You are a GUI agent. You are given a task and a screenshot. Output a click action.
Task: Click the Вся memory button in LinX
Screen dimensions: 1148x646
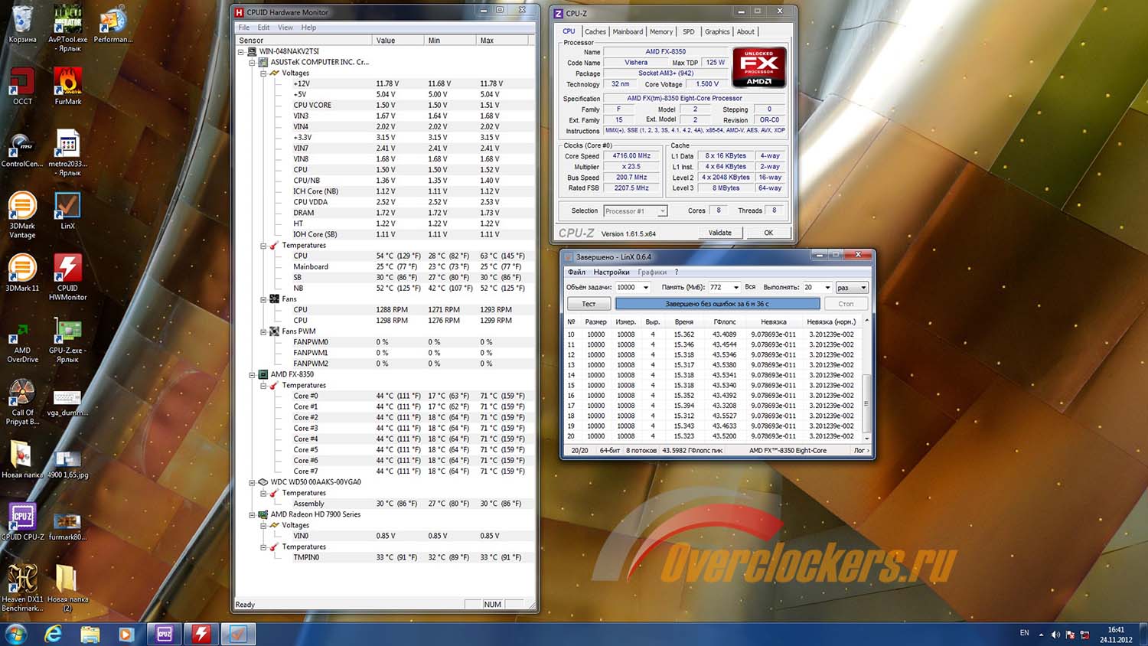(751, 287)
